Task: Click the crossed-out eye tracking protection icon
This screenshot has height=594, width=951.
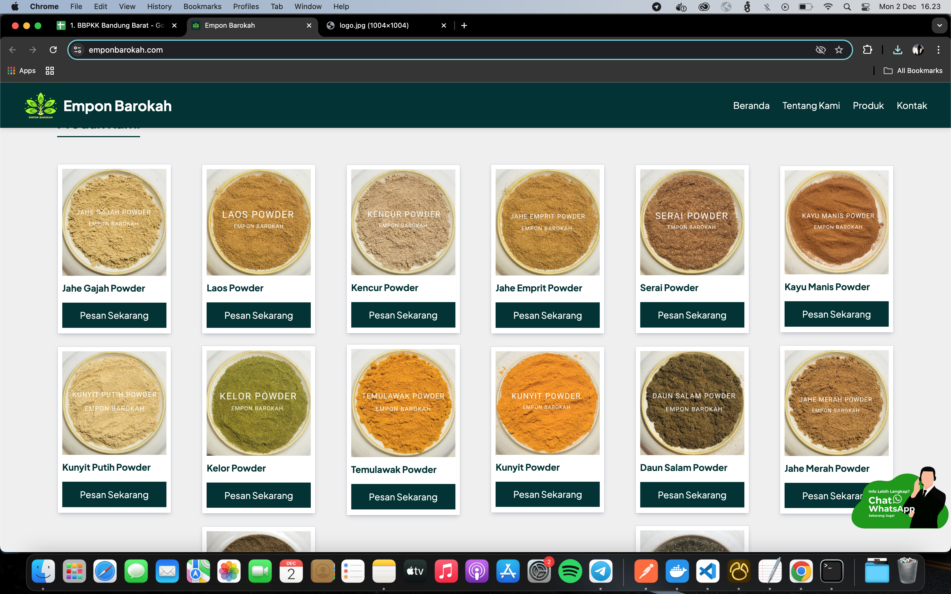Action: pyautogui.click(x=821, y=50)
